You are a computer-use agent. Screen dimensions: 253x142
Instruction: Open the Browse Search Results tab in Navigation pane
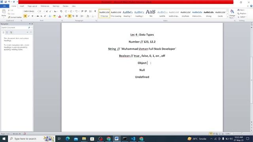[11, 32]
